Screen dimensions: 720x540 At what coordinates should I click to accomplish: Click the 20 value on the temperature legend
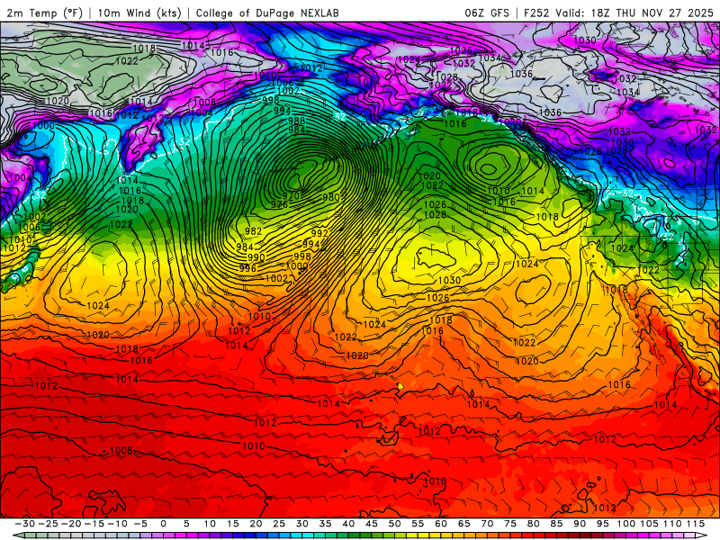pyautogui.click(x=256, y=524)
